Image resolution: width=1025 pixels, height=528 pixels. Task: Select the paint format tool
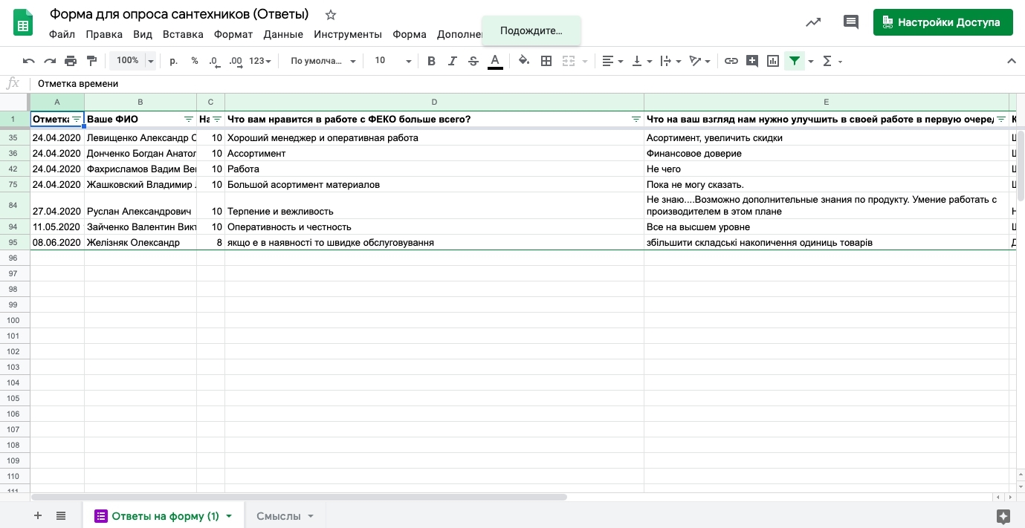91,61
